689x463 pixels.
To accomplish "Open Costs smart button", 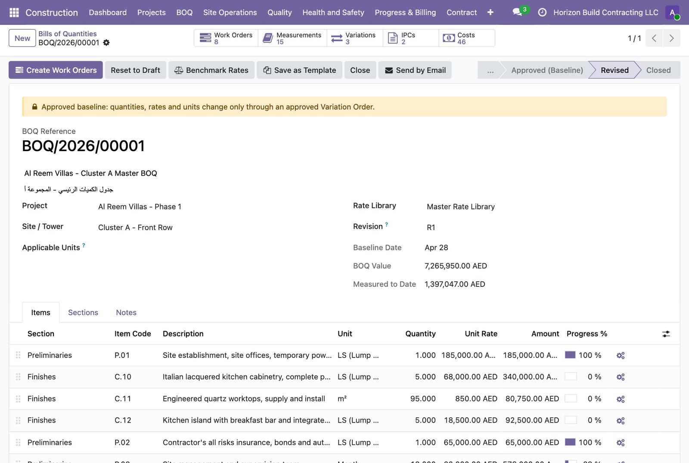I will (x=467, y=38).
